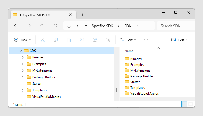Show hidden breadcrumb path ellipsis
Screen dimensions: 203x116
[85, 26]
